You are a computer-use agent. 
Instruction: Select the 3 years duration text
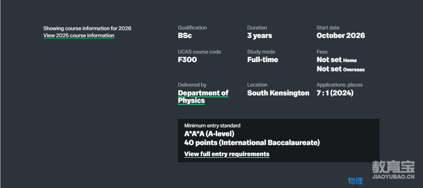(x=260, y=36)
